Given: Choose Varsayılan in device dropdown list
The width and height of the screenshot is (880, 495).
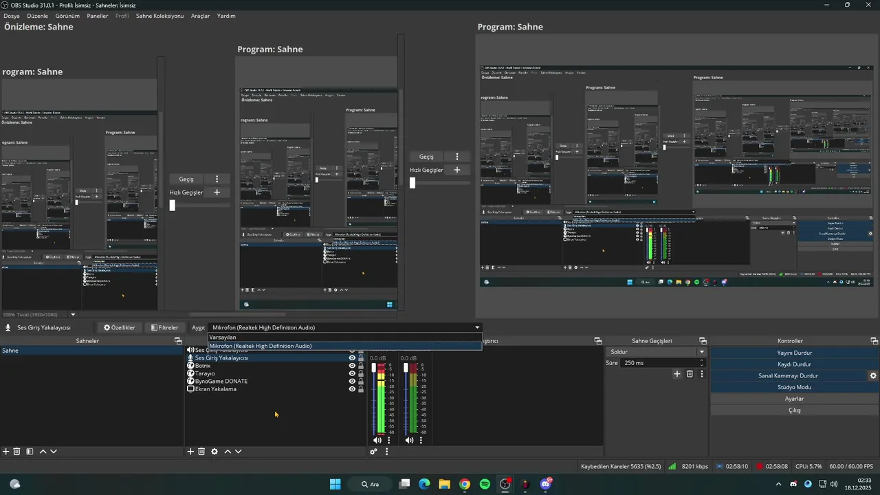Looking at the screenshot, I should pyautogui.click(x=345, y=337).
